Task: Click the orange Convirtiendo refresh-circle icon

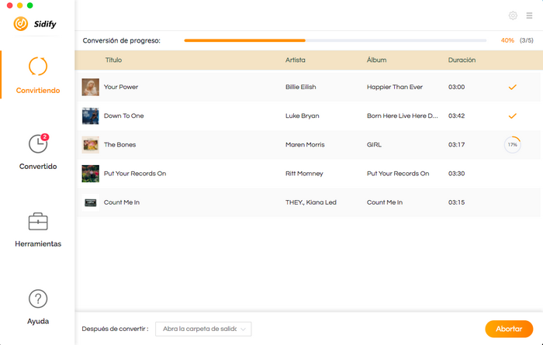Action: 38,66
